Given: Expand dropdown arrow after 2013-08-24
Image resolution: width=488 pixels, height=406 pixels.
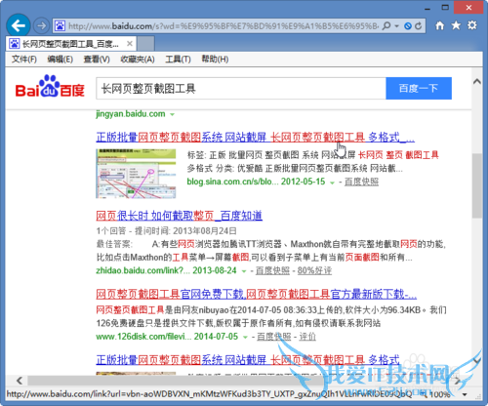Looking at the screenshot, I should pyautogui.click(x=243, y=271).
